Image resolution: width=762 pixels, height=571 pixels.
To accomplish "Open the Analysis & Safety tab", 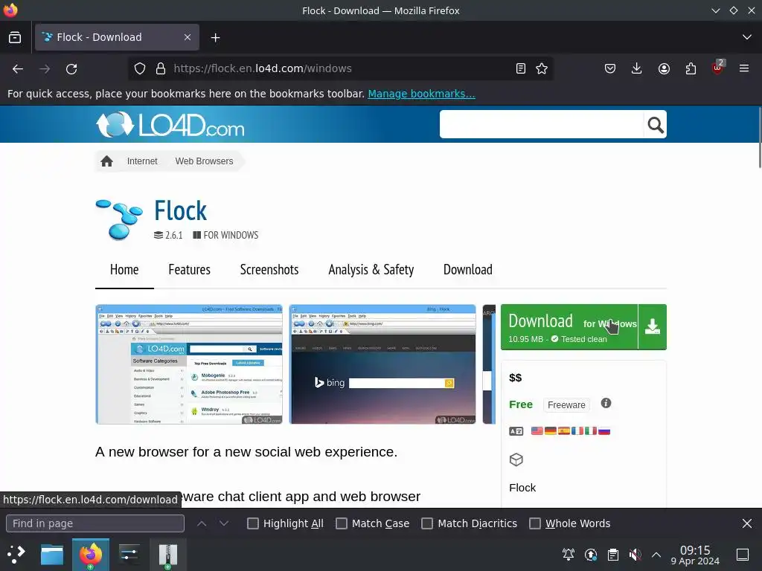I will (x=371, y=270).
